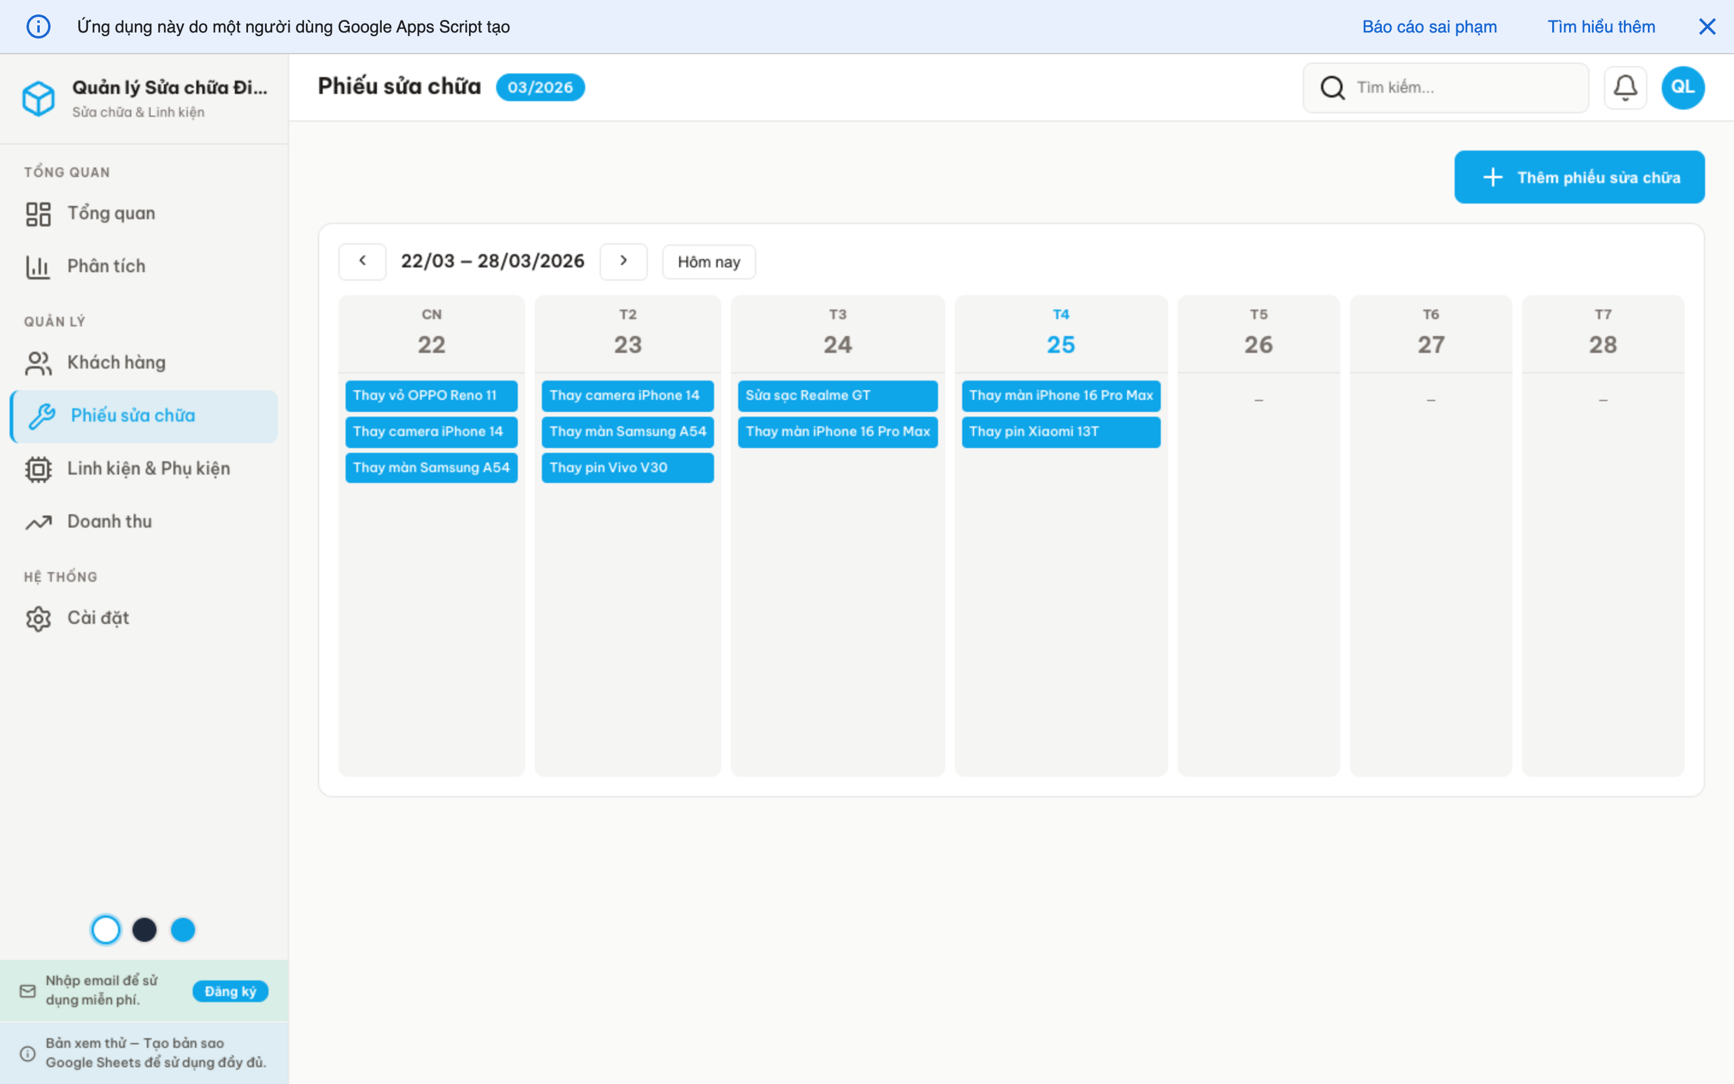
Task: Open the Doanh thu section
Action: (109, 521)
